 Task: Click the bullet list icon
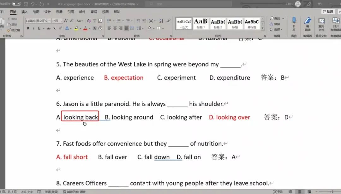(109, 21)
